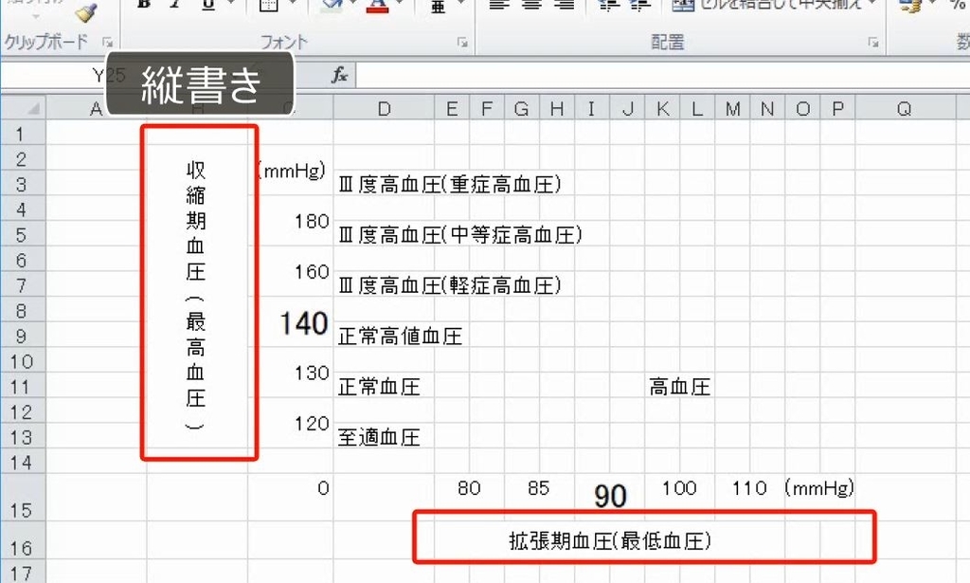This screenshot has height=583, width=970.
Task: Select the cell Ⅲ度高血圧(軽症高血圧)
Action: 449,285
